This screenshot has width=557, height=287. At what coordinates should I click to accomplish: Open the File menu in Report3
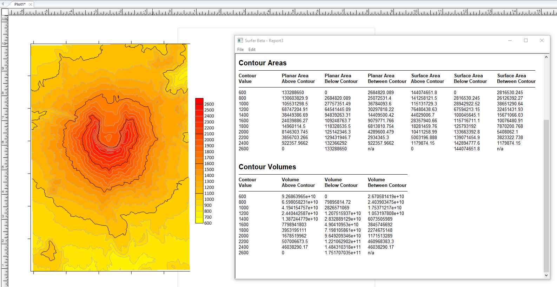pos(240,50)
